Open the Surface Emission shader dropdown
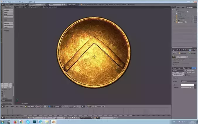Viewport: 198px width, 124px height. (x=189, y=81)
